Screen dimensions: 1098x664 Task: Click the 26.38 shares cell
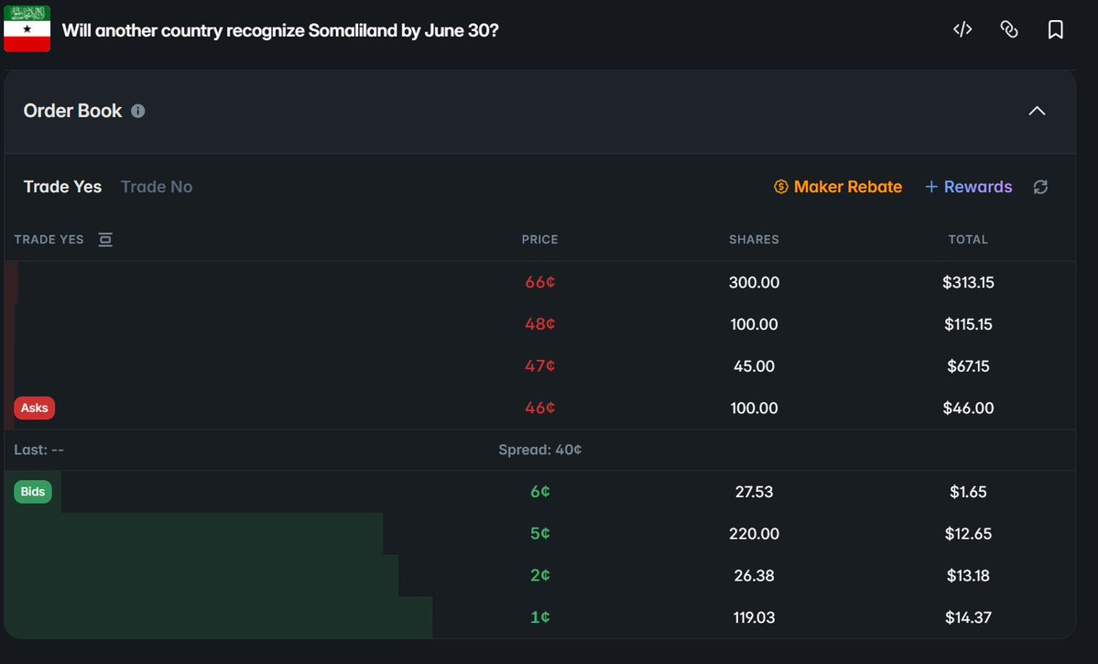click(755, 576)
